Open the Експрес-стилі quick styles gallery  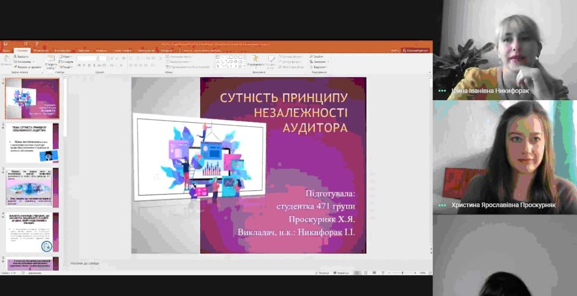271,62
